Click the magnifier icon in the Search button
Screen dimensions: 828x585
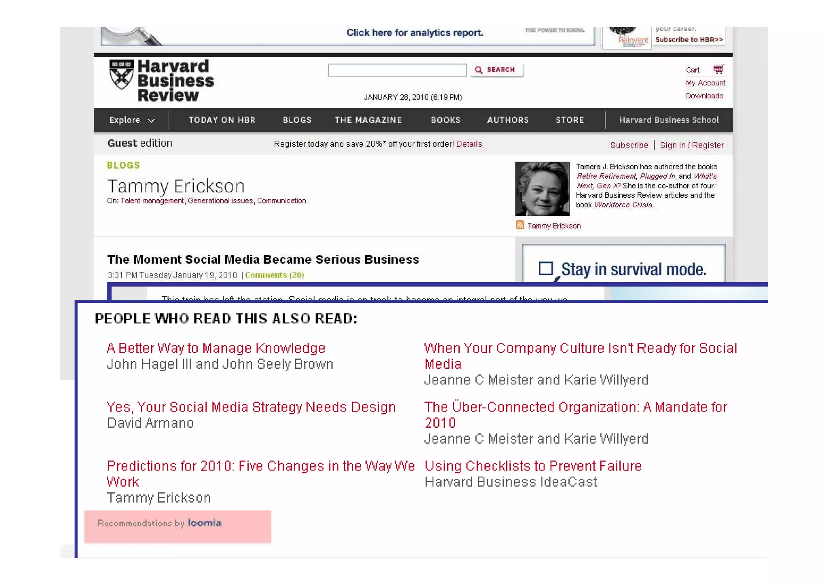click(479, 70)
